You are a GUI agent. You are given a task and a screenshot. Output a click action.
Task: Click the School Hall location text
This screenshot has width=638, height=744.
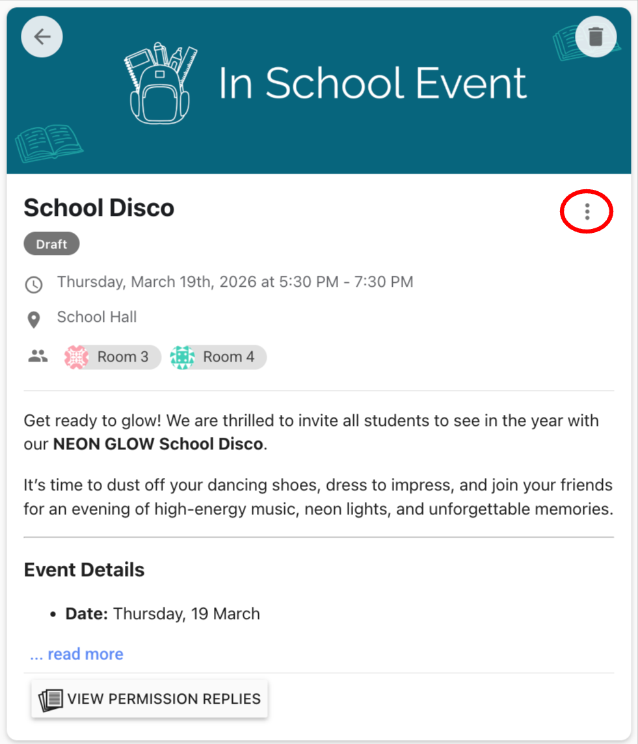pyautogui.click(x=97, y=317)
